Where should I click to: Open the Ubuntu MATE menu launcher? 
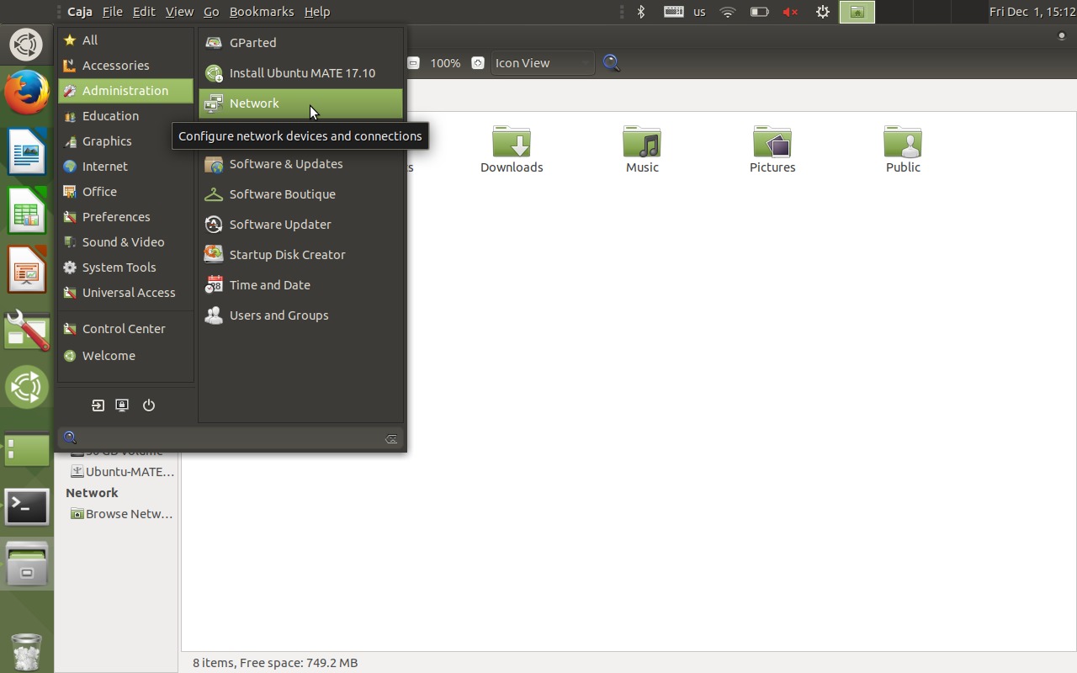(26, 45)
